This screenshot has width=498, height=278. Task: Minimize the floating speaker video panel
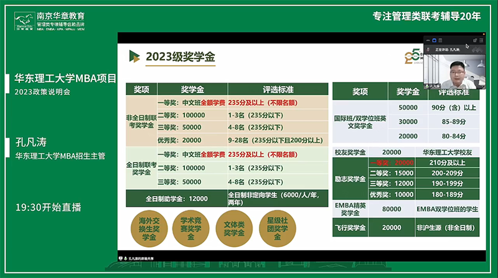(x=428, y=40)
